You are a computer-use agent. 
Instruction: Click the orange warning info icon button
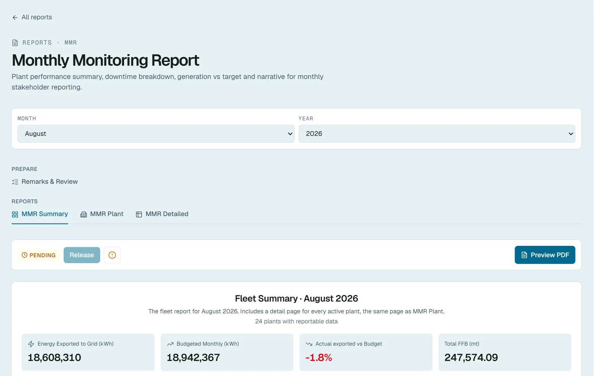tap(112, 255)
